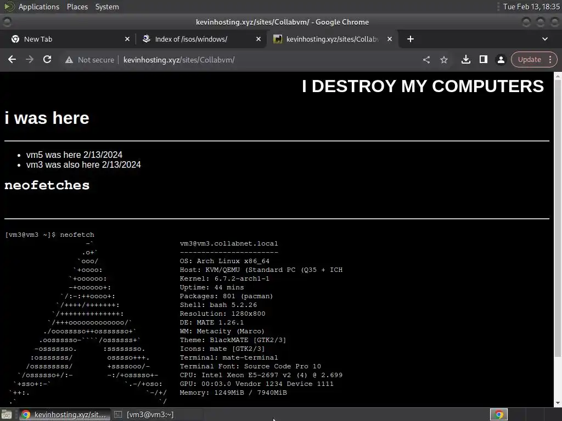Expand the tab search dropdown arrow
Viewport: 562px width, 421px height.
(545, 39)
